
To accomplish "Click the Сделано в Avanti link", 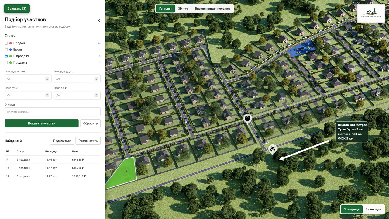I will (x=365, y=216).
